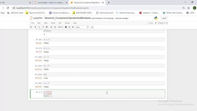Open the statistics P_Value bookmark
The width and height of the screenshot is (197, 111).
click(149, 13)
